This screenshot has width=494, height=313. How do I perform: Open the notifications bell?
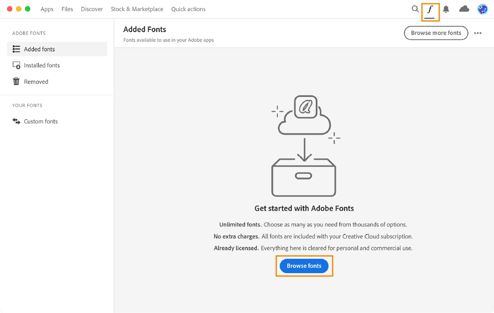(446, 9)
